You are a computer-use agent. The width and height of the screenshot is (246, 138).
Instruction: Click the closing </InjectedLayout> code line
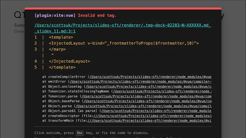pyautogui.click(x=69, y=61)
